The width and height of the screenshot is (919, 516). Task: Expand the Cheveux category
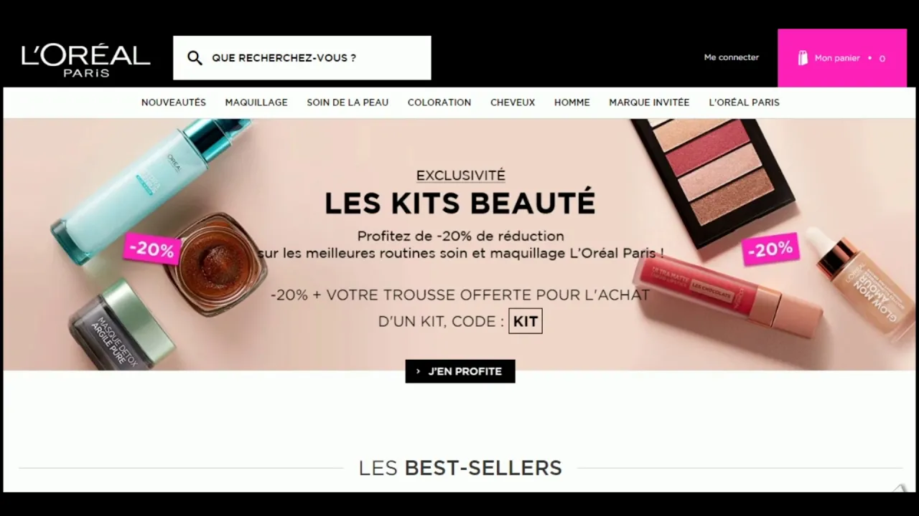coord(513,102)
